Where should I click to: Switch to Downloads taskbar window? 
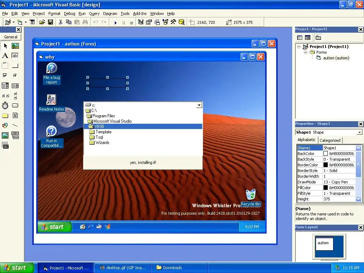[179, 268]
